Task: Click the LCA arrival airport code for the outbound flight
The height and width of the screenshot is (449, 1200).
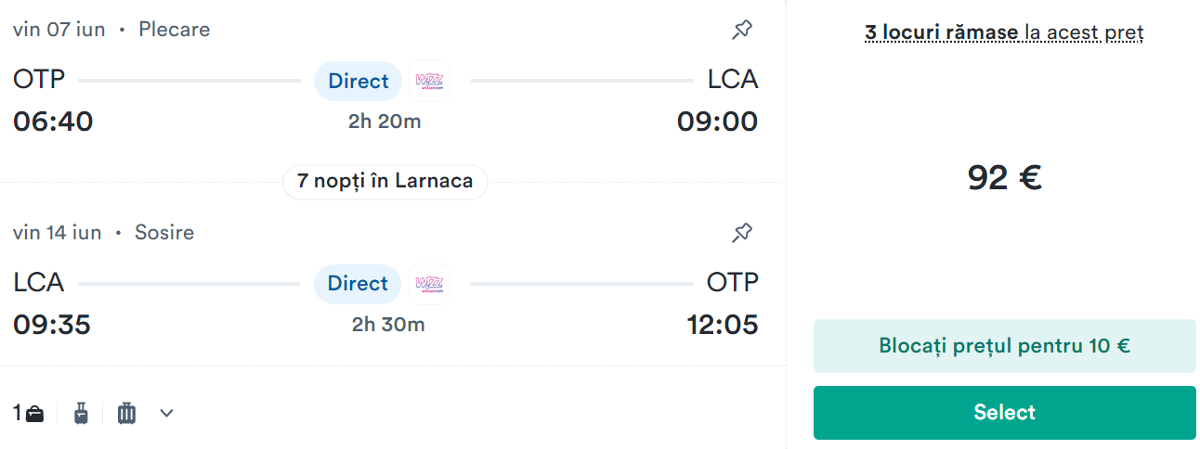Action: (x=733, y=80)
